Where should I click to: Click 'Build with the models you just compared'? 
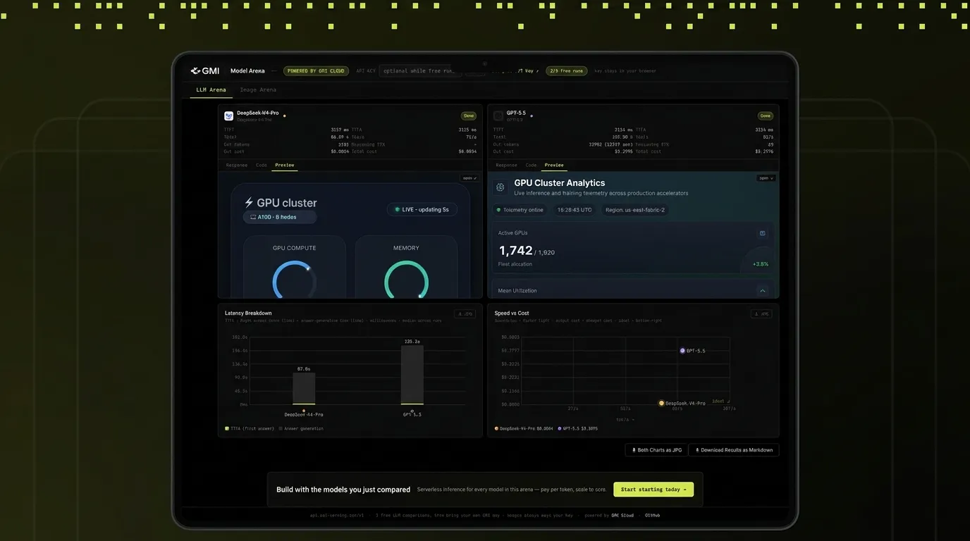[343, 490]
